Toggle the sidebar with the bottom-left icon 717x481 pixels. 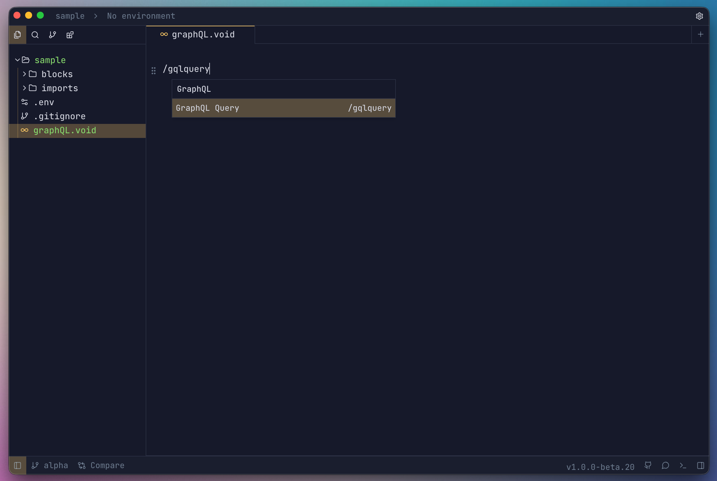pos(18,465)
